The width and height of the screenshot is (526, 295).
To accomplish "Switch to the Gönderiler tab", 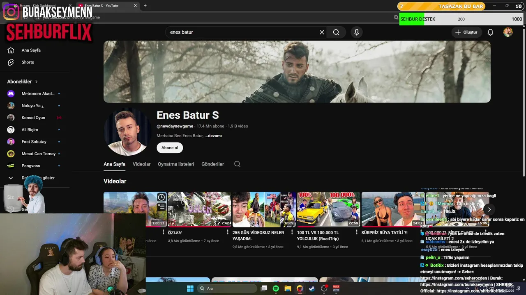I will (x=212, y=164).
